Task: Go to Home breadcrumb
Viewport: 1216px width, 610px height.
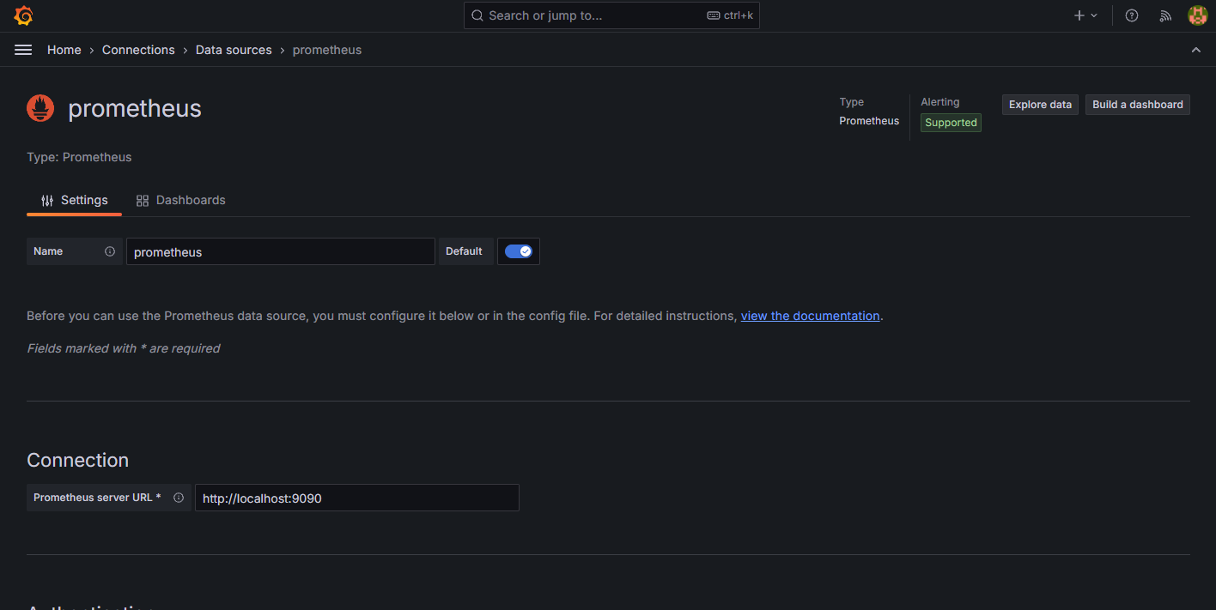Action: (64, 50)
